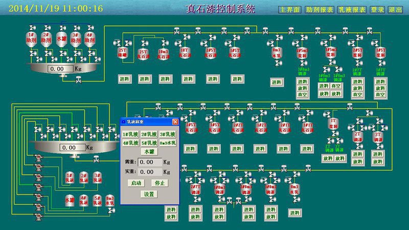Open the 助剂报表 report page
The width and height of the screenshot is (409, 230).
319,10
